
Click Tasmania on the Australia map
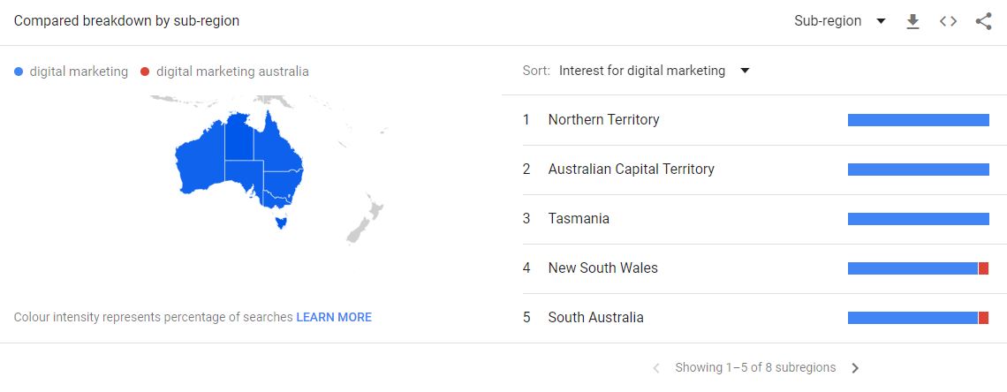(279, 222)
